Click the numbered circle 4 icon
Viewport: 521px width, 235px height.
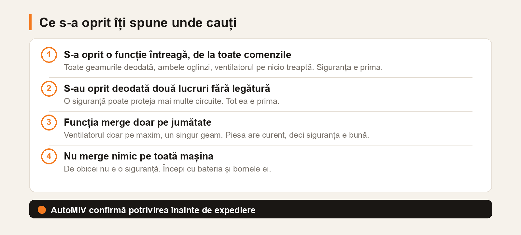[49, 156]
